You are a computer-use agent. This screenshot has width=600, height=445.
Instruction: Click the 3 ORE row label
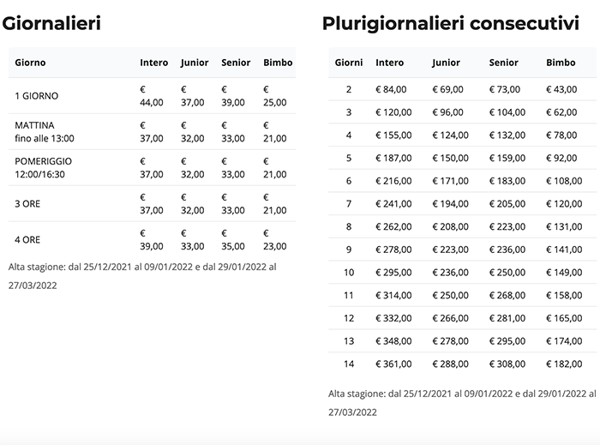click(x=29, y=204)
